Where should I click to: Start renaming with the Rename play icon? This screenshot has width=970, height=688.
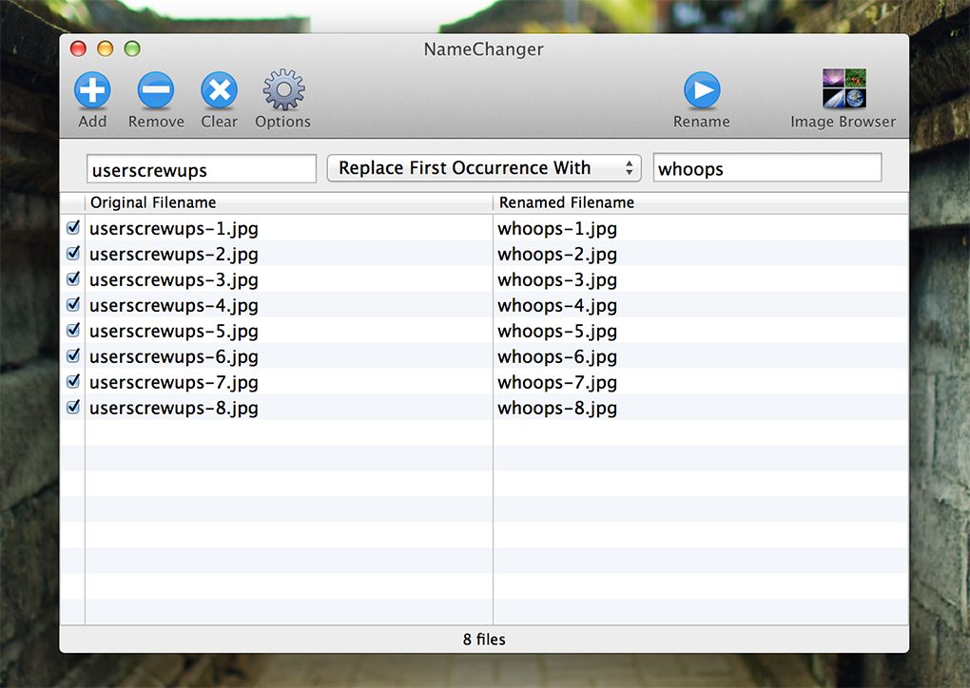coord(702,90)
